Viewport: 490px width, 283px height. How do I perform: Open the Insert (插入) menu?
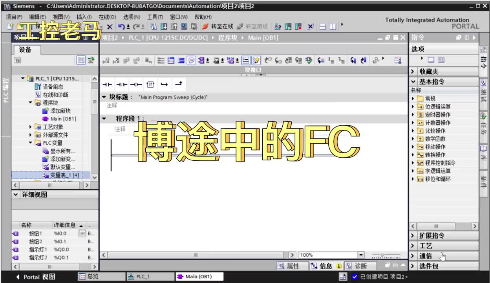(84, 17)
